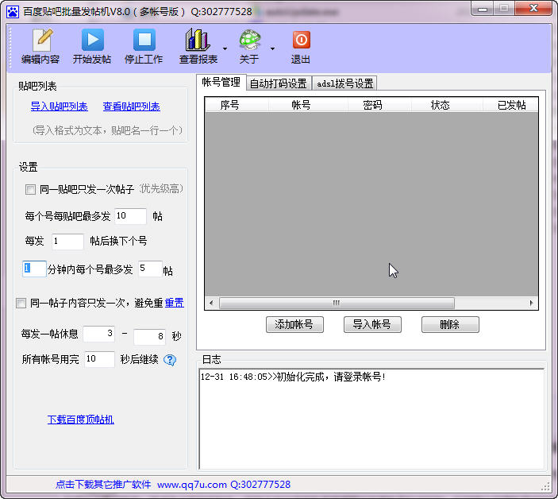Enable 同一贴吧只发一次帖子 checkbox
Screen dimensions: 558x499
point(31,190)
